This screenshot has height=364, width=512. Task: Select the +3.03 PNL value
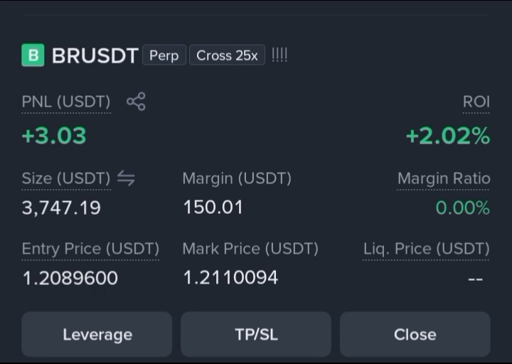[54, 136]
